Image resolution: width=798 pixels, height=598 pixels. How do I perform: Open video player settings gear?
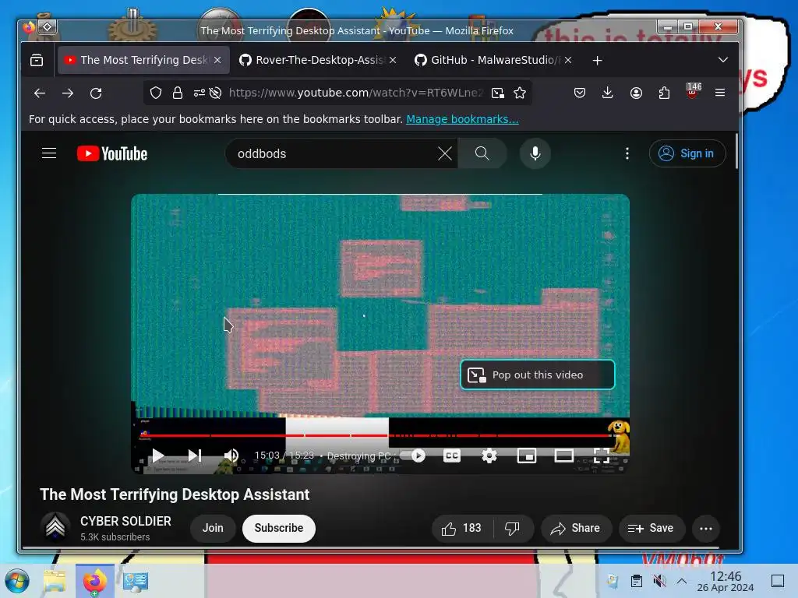[489, 456]
